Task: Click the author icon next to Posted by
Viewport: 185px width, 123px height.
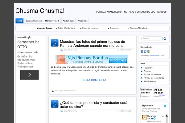Action: [53, 91]
